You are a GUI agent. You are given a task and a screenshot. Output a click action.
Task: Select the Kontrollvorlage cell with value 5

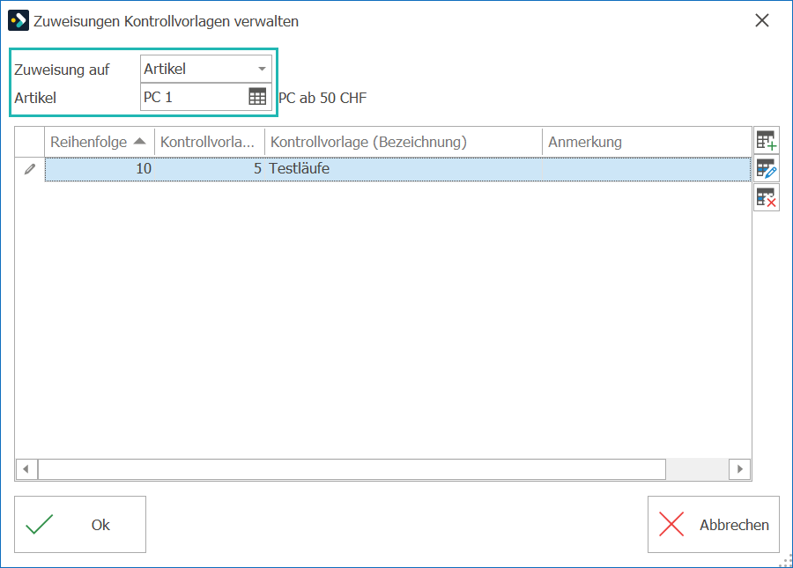210,169
